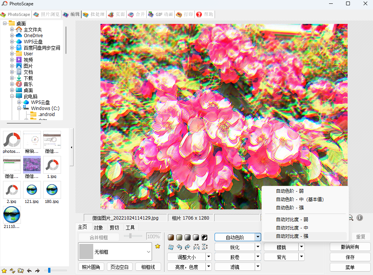Viewport: 373px width, 275px height.
Task: Click the redo arrow icon
Action: pyautogui.click(x=187, y=247)
